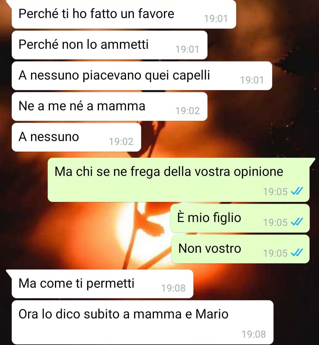Image resolution: width=319 pixels, height=345 pixels.
Task: Select the sent message 'È mio figlio'
Action: [x=240, y=218]
